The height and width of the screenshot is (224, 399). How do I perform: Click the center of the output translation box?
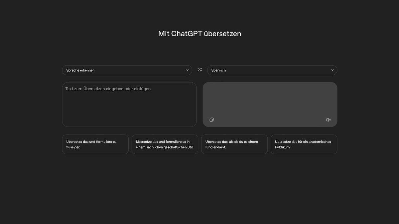[270, 104]
